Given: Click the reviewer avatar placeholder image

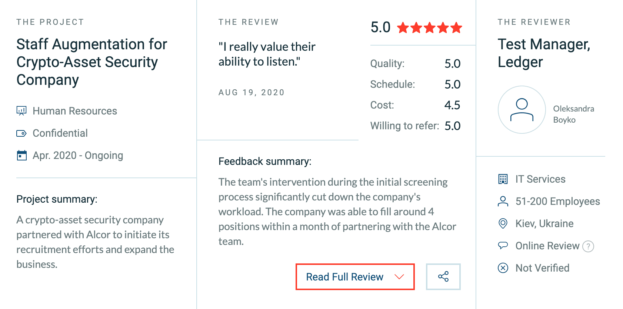Looking at the screenshot, I should point(522,110).
